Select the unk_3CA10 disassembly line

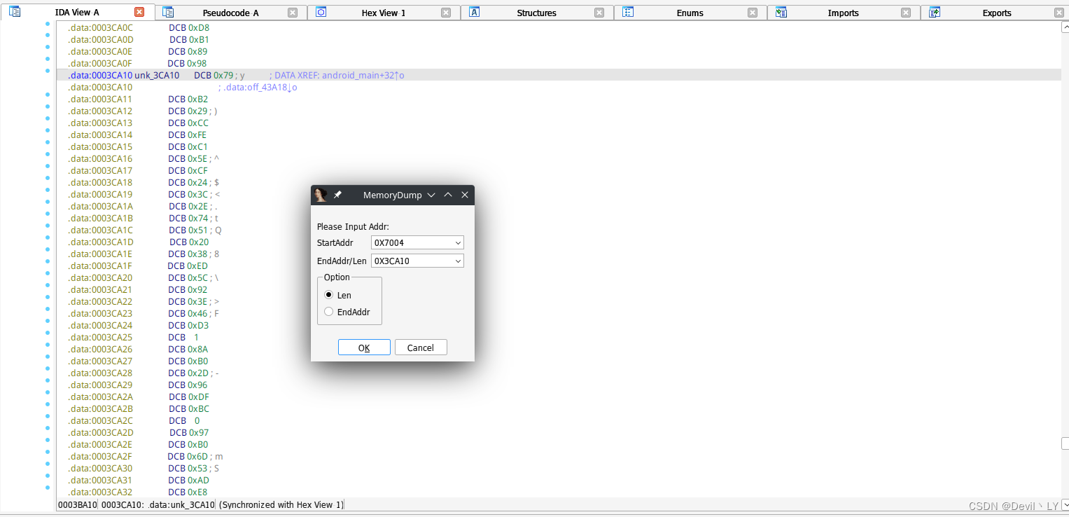click(558, 75)
